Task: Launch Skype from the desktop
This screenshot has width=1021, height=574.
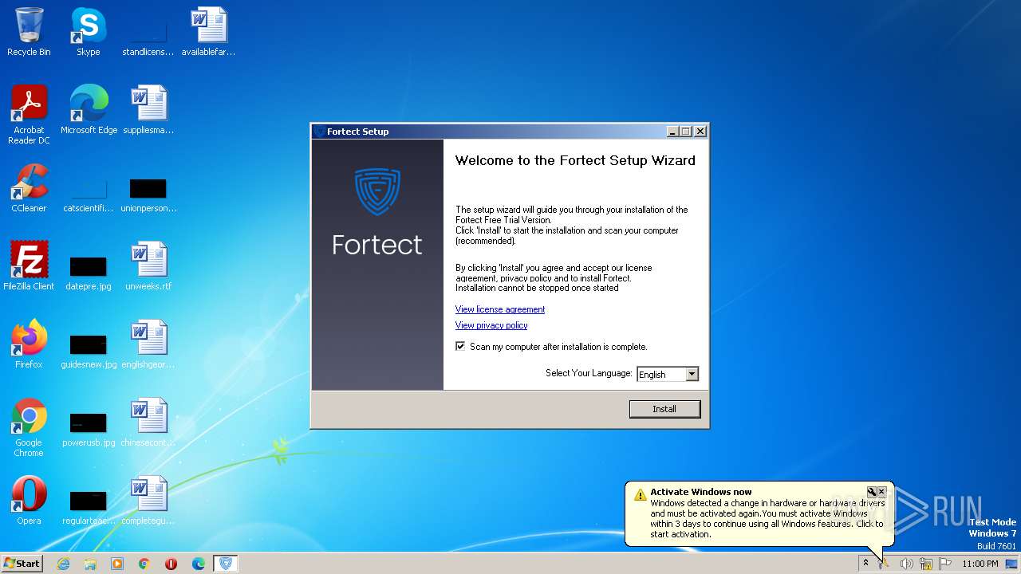Action: click(x=88, y=32)
